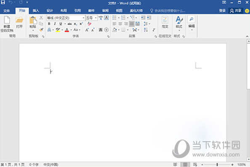Align text to the right
The width and height of the screenshot is (250, 167).
[126, 24]
